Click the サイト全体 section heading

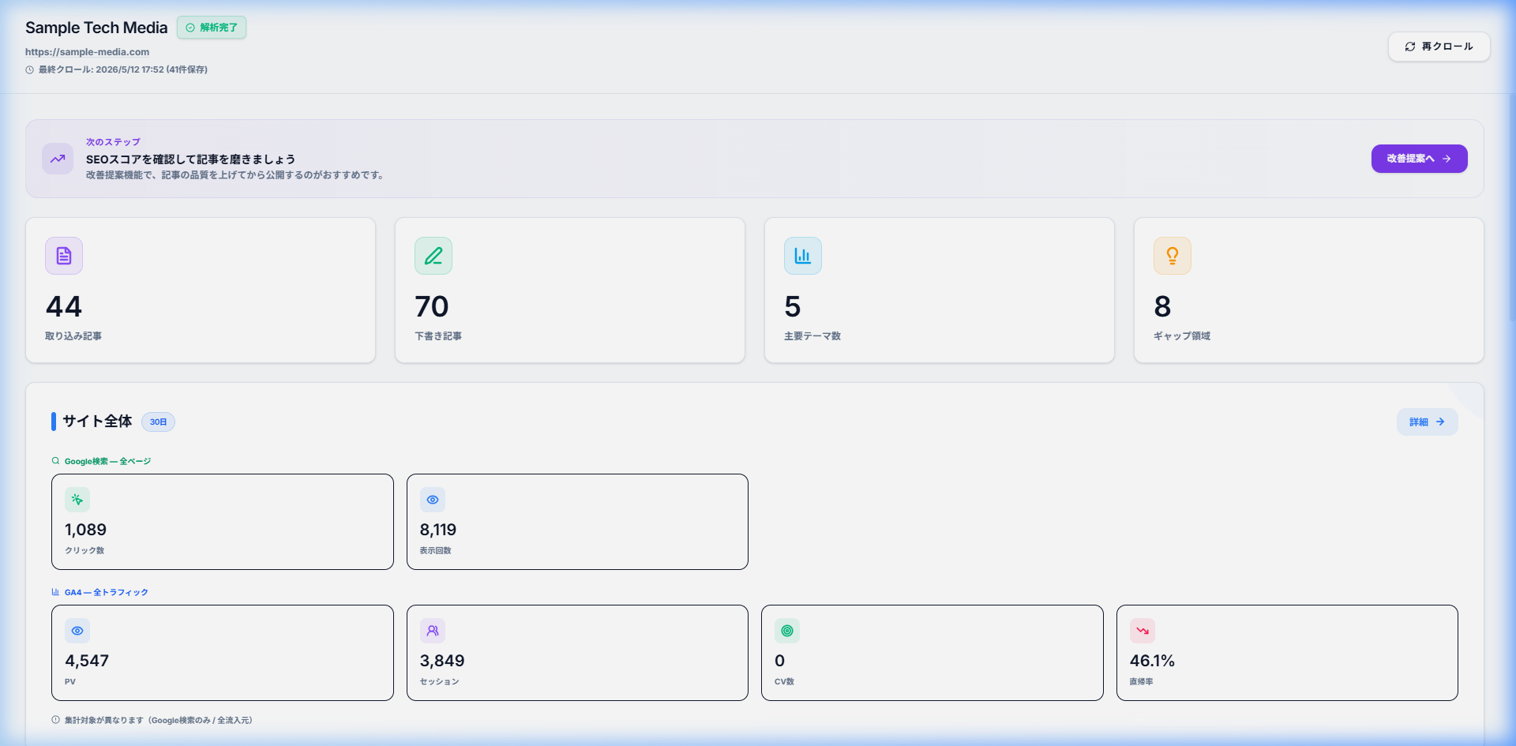(x=97, y=422)
